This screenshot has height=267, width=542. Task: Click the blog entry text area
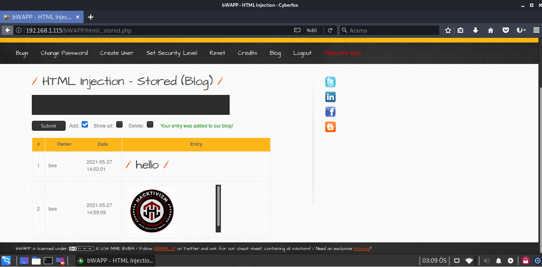(131, 105)
